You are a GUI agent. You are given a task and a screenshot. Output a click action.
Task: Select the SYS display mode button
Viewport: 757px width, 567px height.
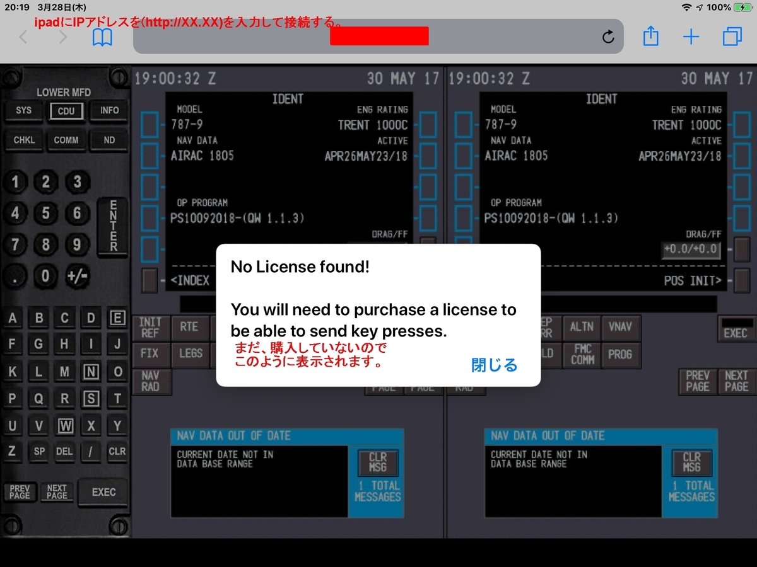[x=23, y=110]
